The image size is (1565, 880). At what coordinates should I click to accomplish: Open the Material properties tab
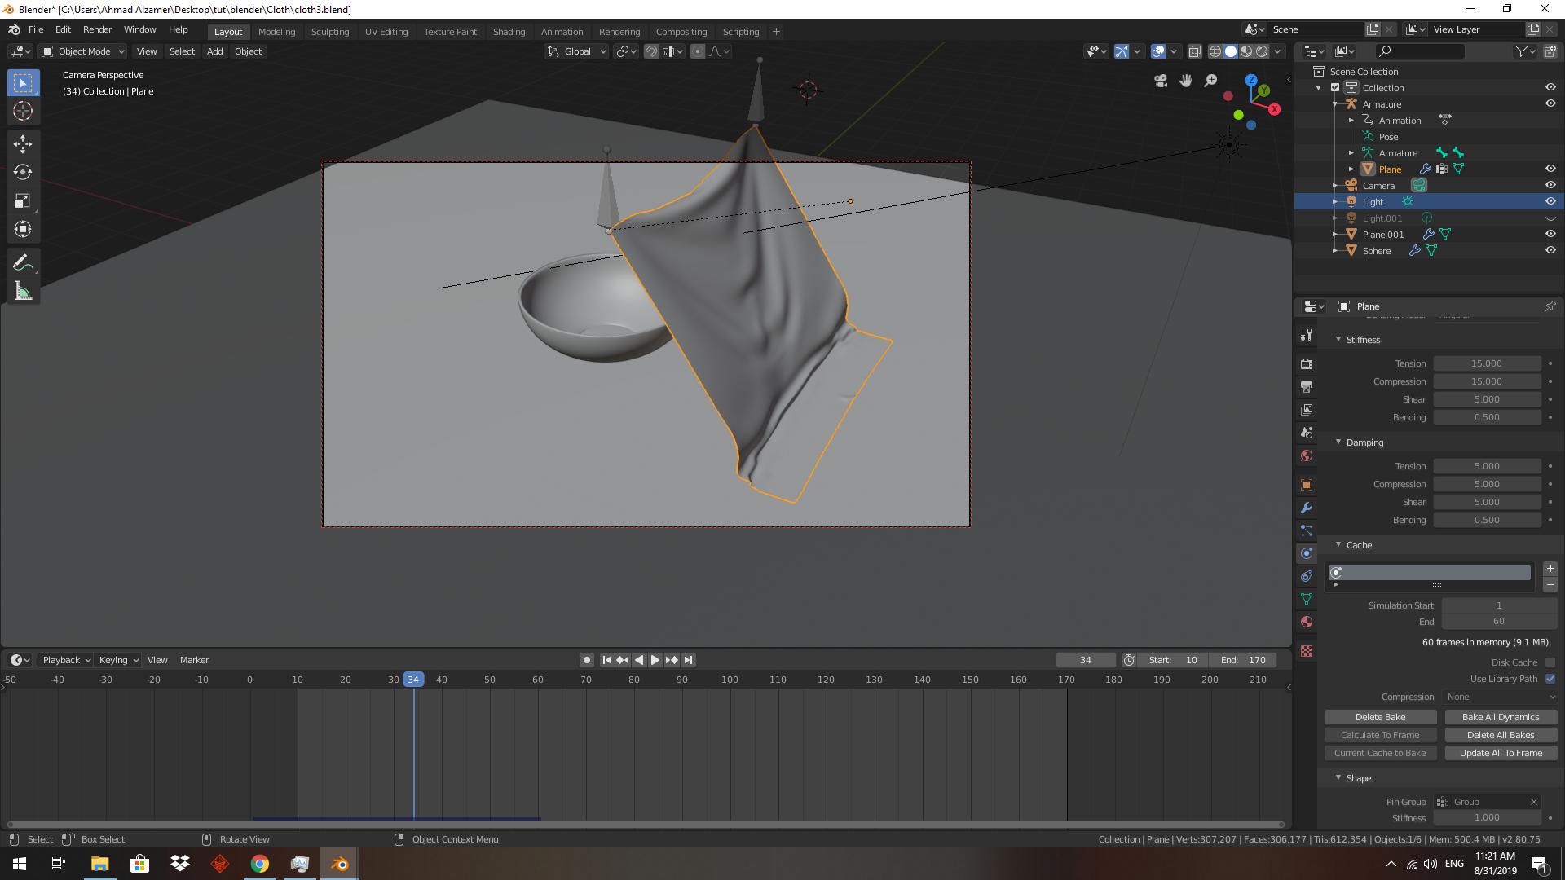1306,622
